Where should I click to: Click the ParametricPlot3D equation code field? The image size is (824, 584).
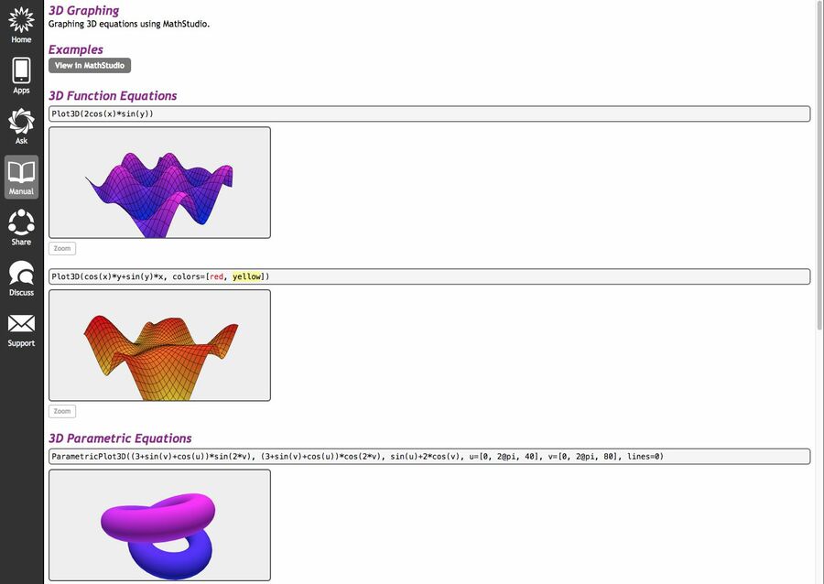(x=428, y=456)
